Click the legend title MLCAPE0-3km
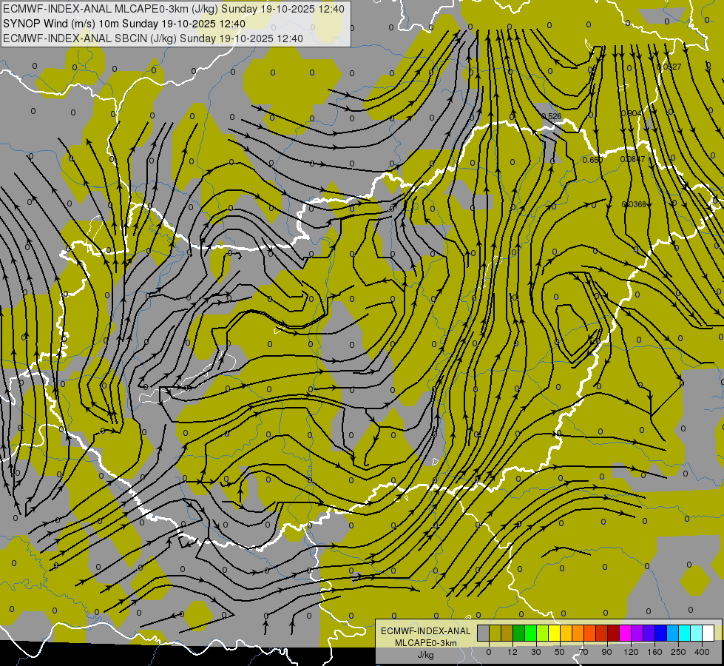This screenshot has height=666, width=724. (426, 643)
